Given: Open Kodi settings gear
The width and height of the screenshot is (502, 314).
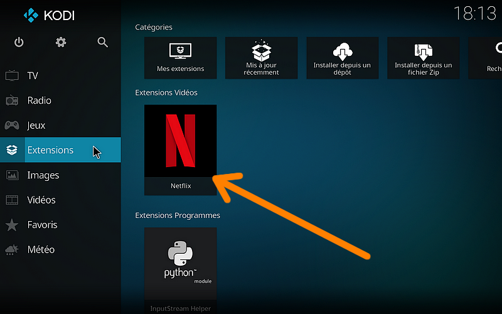Looking at the screenshot, I should pyautogui.click(x=61, y=42).
